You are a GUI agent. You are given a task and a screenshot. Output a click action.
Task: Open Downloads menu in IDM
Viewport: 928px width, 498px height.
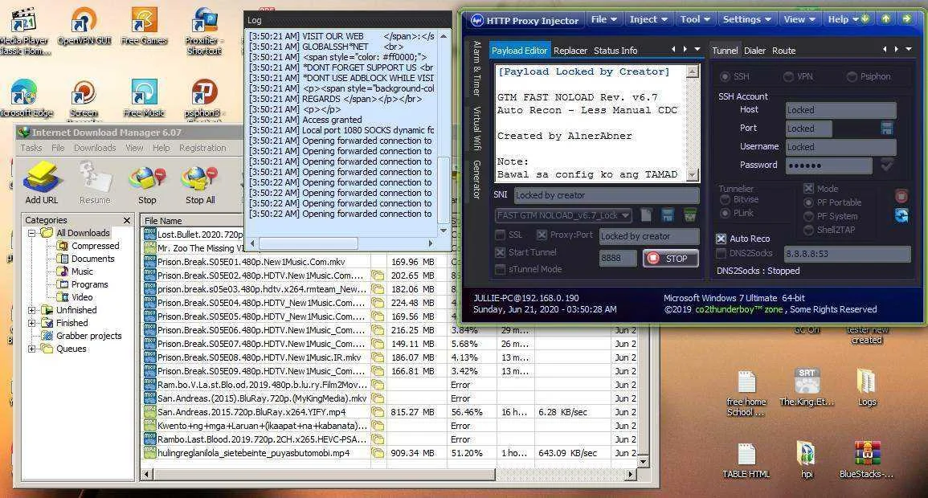point(95,148)
